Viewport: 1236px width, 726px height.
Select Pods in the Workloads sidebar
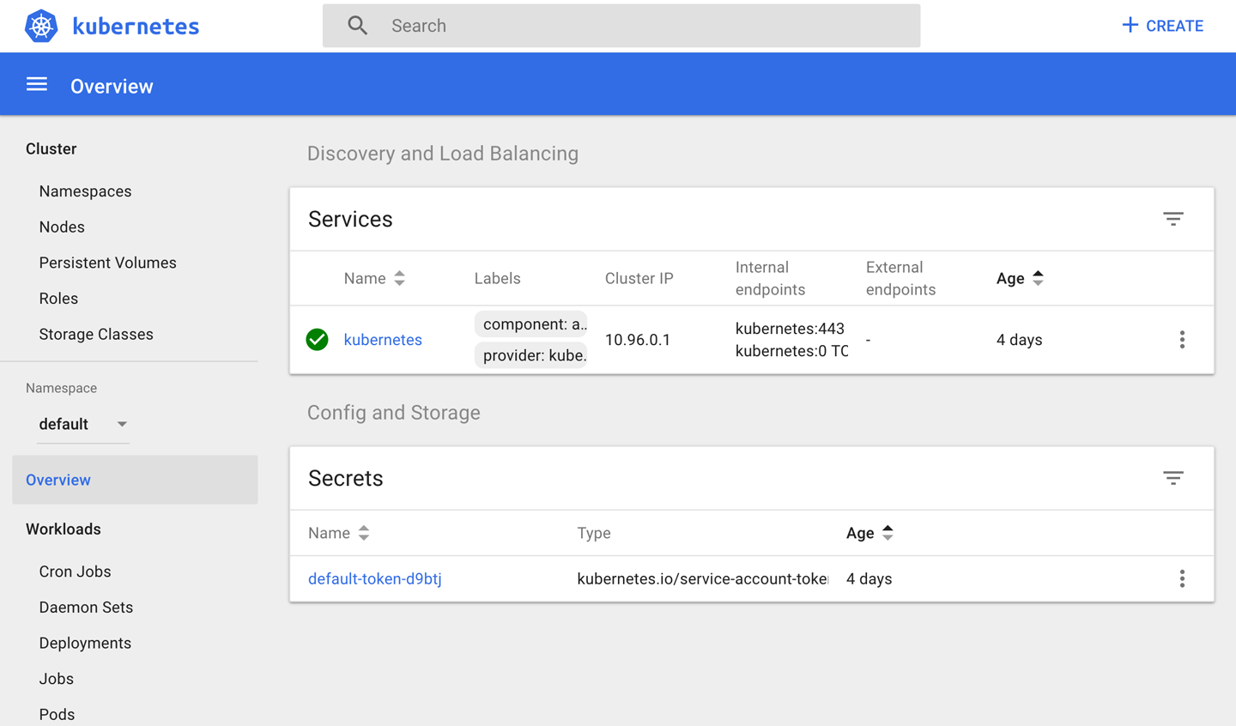tap(57, 714)
